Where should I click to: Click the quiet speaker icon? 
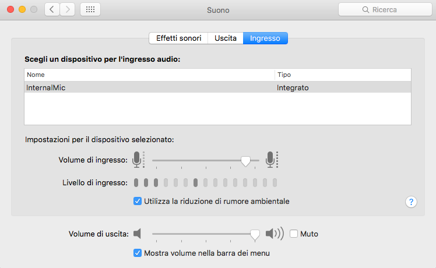click(x=138, y=234)
